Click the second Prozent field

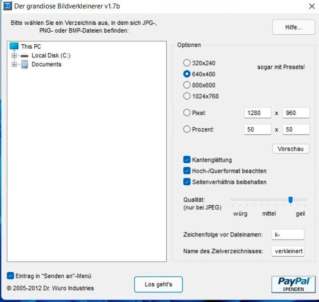point(296,129)
